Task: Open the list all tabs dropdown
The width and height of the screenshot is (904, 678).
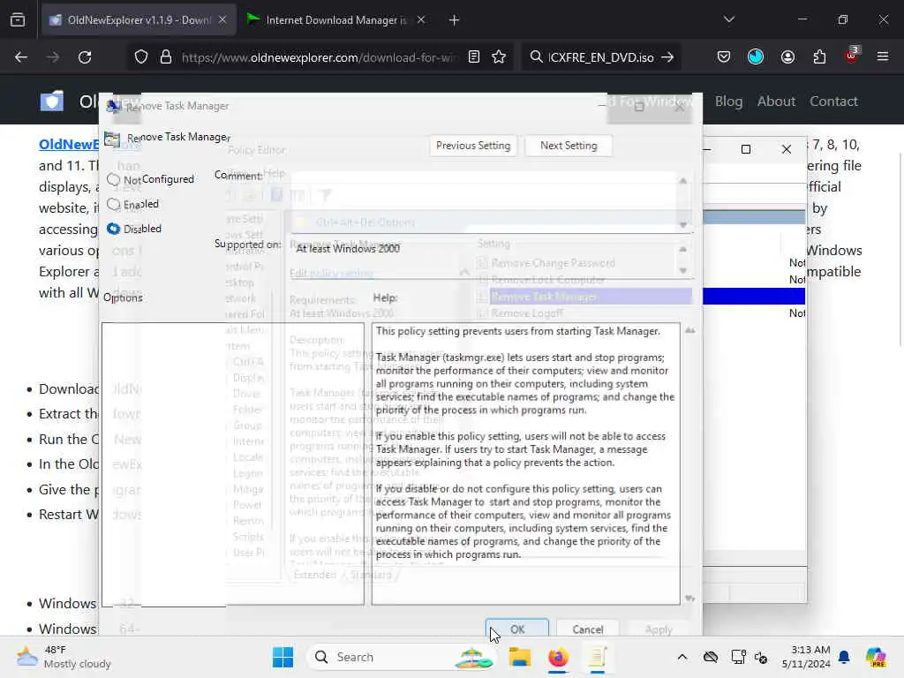Action: (x=728, y=20)
